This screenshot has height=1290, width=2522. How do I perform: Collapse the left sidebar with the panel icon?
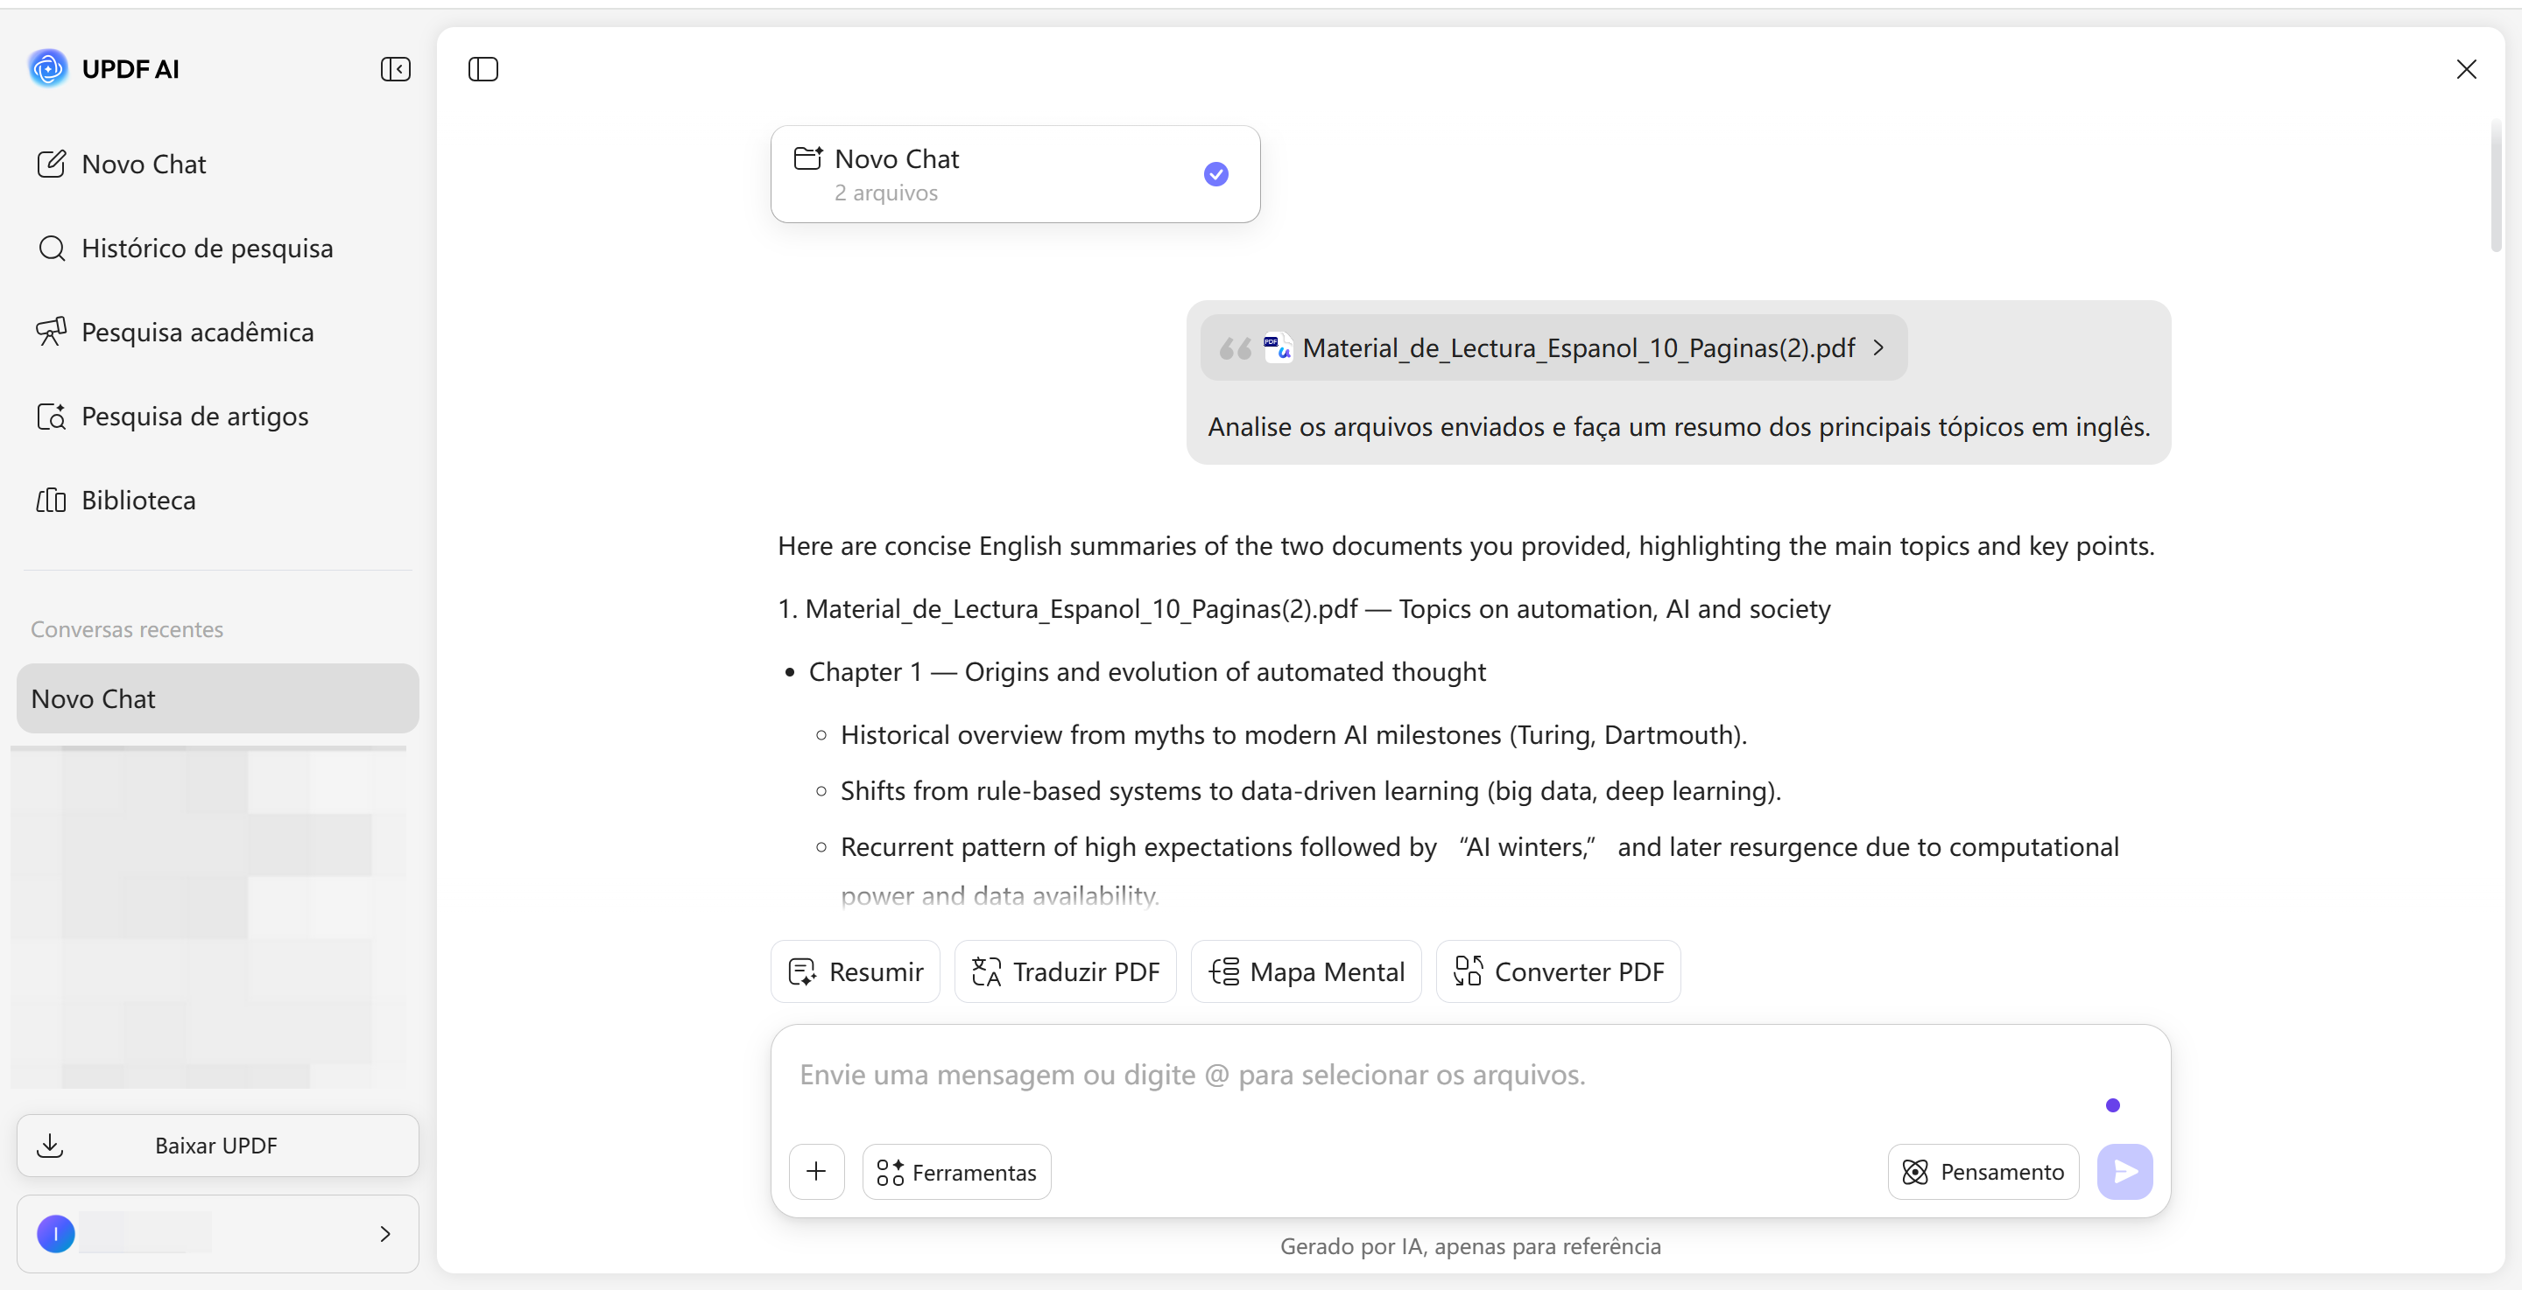click(396, 68)
